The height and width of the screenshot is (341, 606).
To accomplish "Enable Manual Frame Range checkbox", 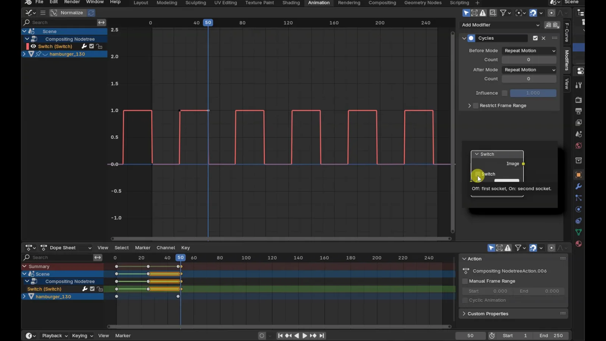I will [465, 281].
